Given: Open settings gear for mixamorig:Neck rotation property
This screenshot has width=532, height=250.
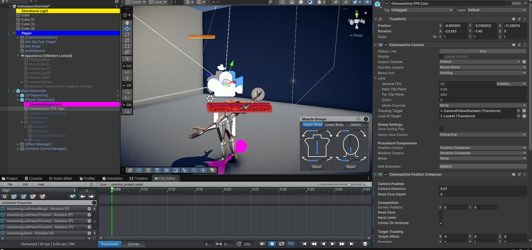Looking at the screenshot, I should 89,233.
